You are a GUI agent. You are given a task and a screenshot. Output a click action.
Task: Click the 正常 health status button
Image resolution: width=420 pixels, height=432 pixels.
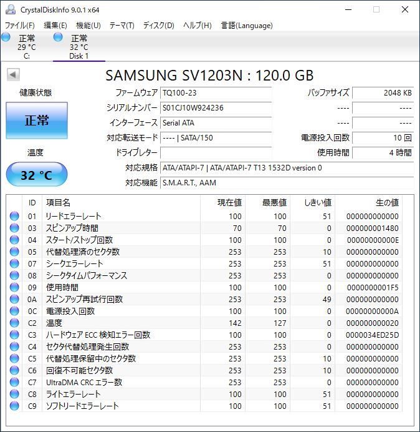[37, 120]
